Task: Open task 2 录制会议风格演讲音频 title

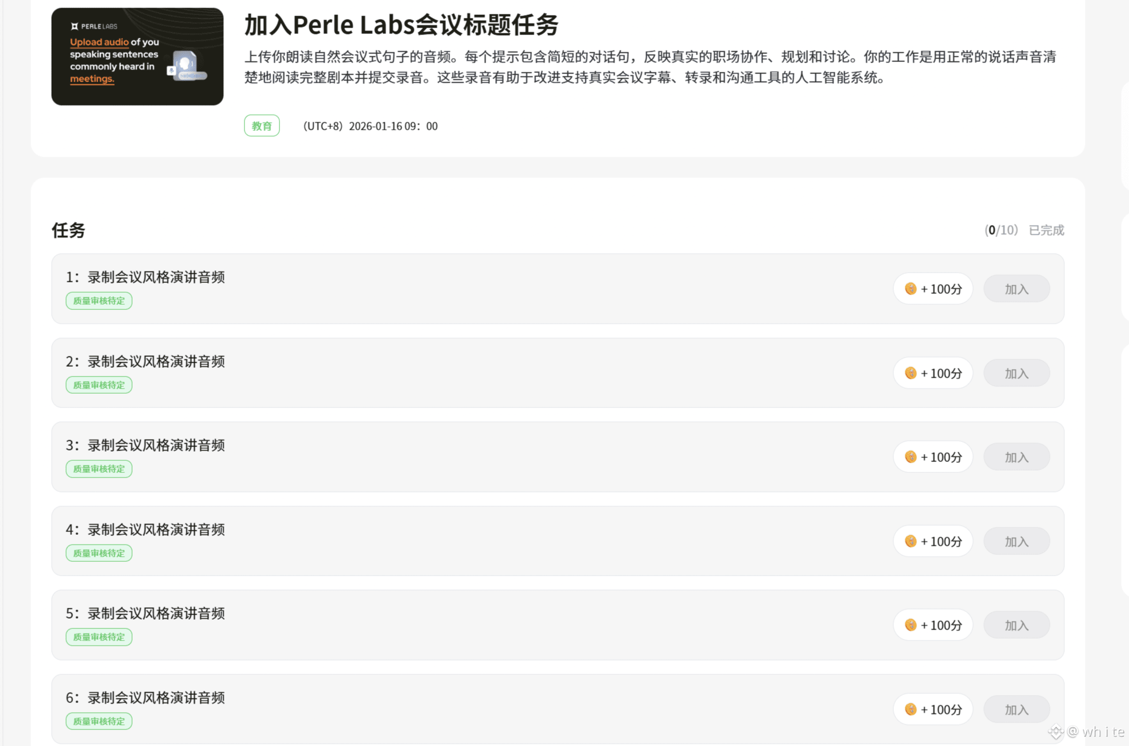Action: pos(155,362)
